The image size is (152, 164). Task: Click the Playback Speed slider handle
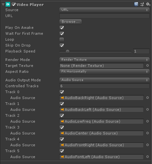click(68, 51)
